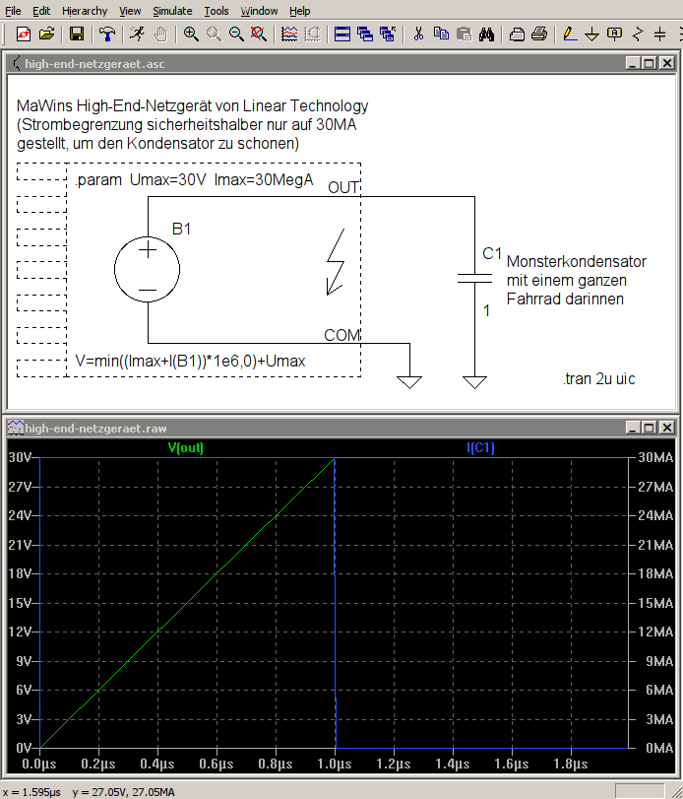Open the Help menu
Image resolution: width=683 pixels, height=799 pixels.
tap(300, 11)
